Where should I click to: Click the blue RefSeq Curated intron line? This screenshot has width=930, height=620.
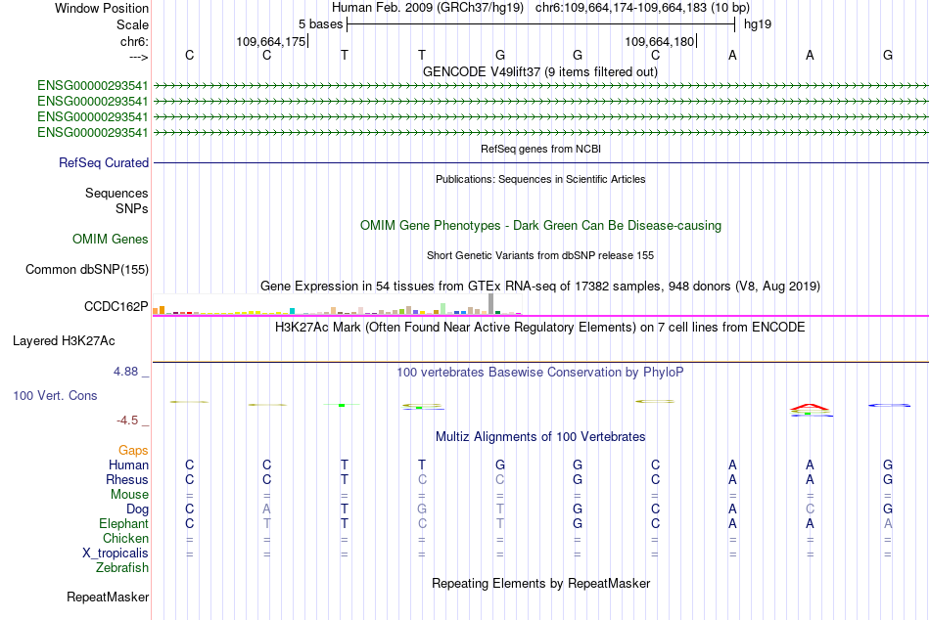pyautogui.click(x=541, y=162)
